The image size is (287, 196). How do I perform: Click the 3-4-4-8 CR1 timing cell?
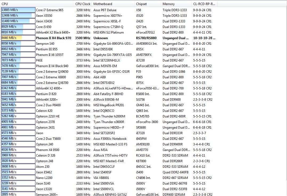[x=202, y=144]
